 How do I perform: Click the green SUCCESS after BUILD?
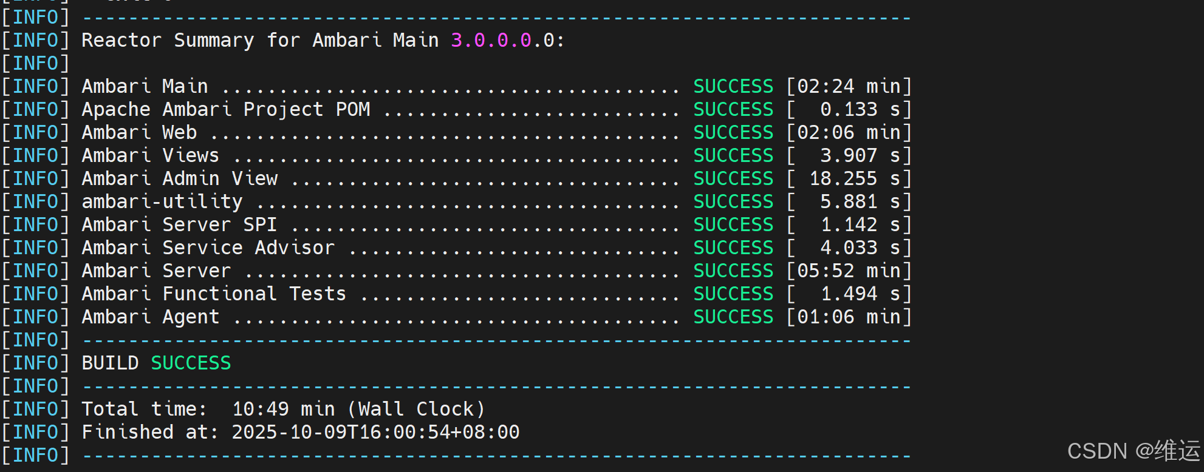(x=191, y=363)
